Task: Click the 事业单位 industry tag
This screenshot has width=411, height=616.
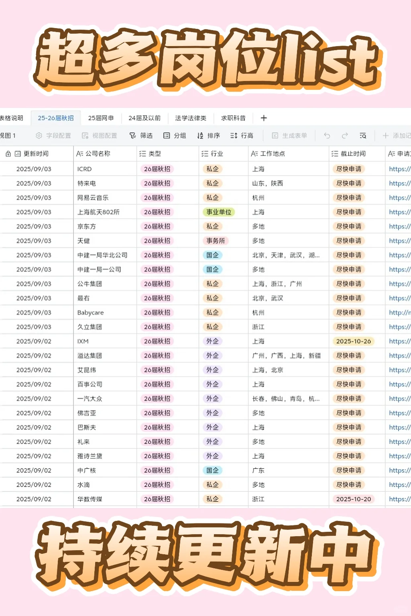Action: pyautogui.click(x=219, y=212)
